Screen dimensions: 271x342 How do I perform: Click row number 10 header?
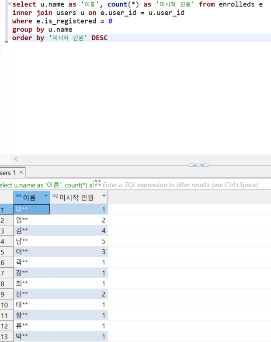7,304
